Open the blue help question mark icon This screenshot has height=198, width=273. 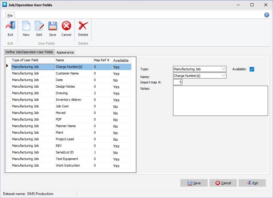266,15
